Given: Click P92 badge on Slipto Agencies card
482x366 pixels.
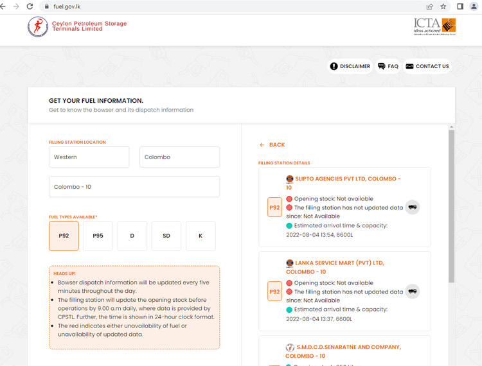Looking at the screenshot, I should (x=274, y=207).
